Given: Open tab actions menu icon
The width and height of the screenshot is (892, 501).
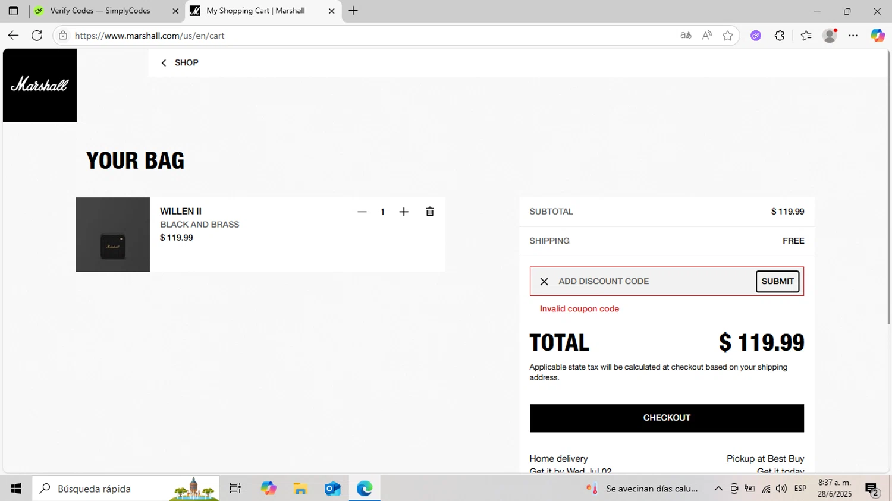Looking at the screenshot, I should [x=13, y=11].
